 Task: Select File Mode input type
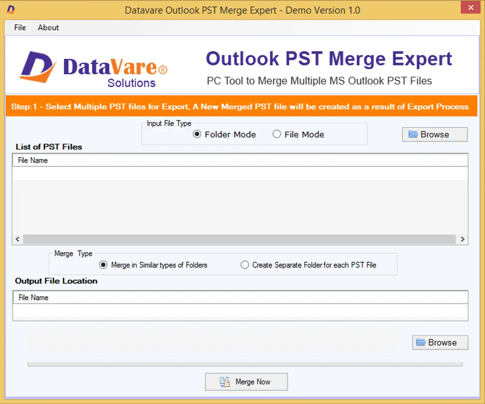point(277,134)
